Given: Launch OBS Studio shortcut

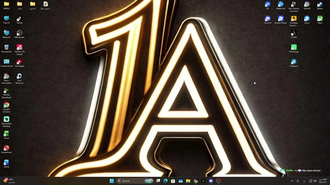Looking at the screenshot, I should click(19, 34).
